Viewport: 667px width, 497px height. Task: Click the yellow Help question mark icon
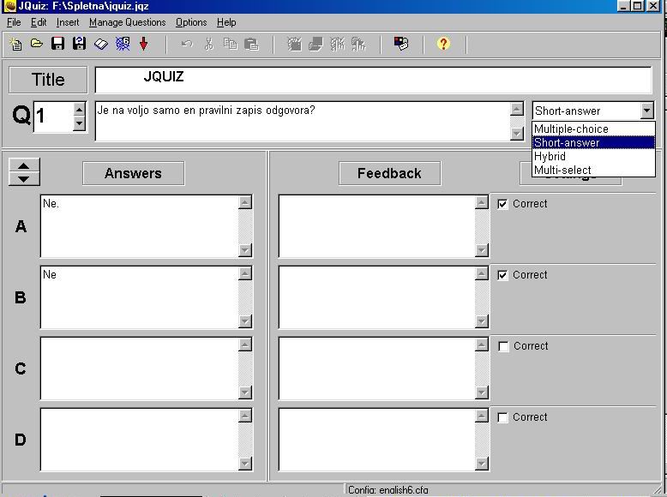click(x=443, y=44)
